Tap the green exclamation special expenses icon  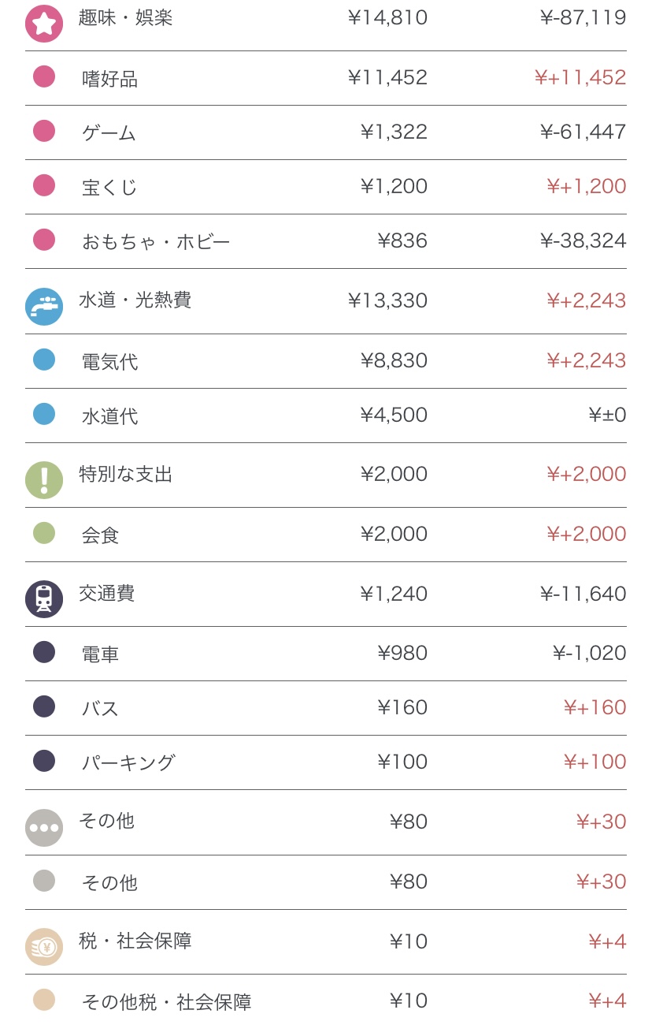pyautogui.click(x=44, y=480)
